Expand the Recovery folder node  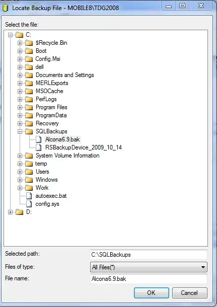(20, 123)
